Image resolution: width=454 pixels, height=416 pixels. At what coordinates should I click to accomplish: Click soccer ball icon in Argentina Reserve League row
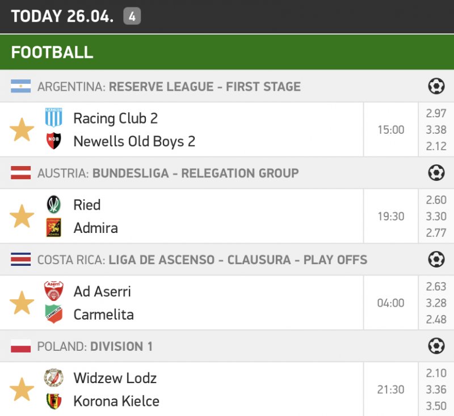point(436,86)
